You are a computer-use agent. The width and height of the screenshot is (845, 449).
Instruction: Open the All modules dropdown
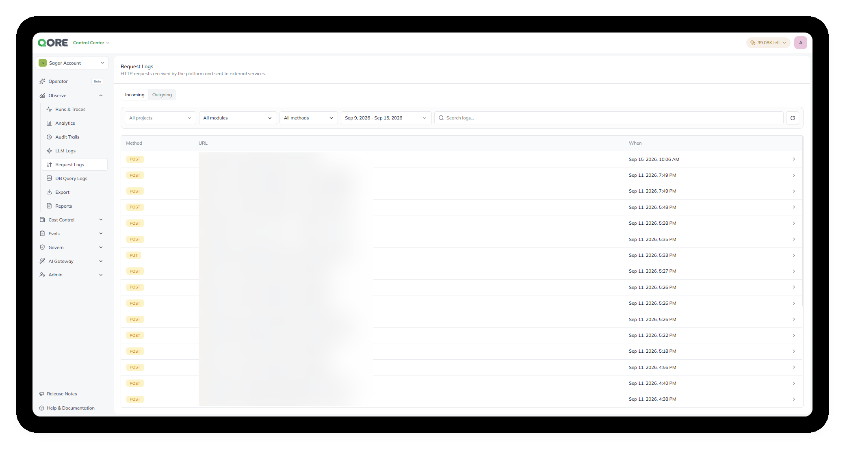click(x=238, y=118)
